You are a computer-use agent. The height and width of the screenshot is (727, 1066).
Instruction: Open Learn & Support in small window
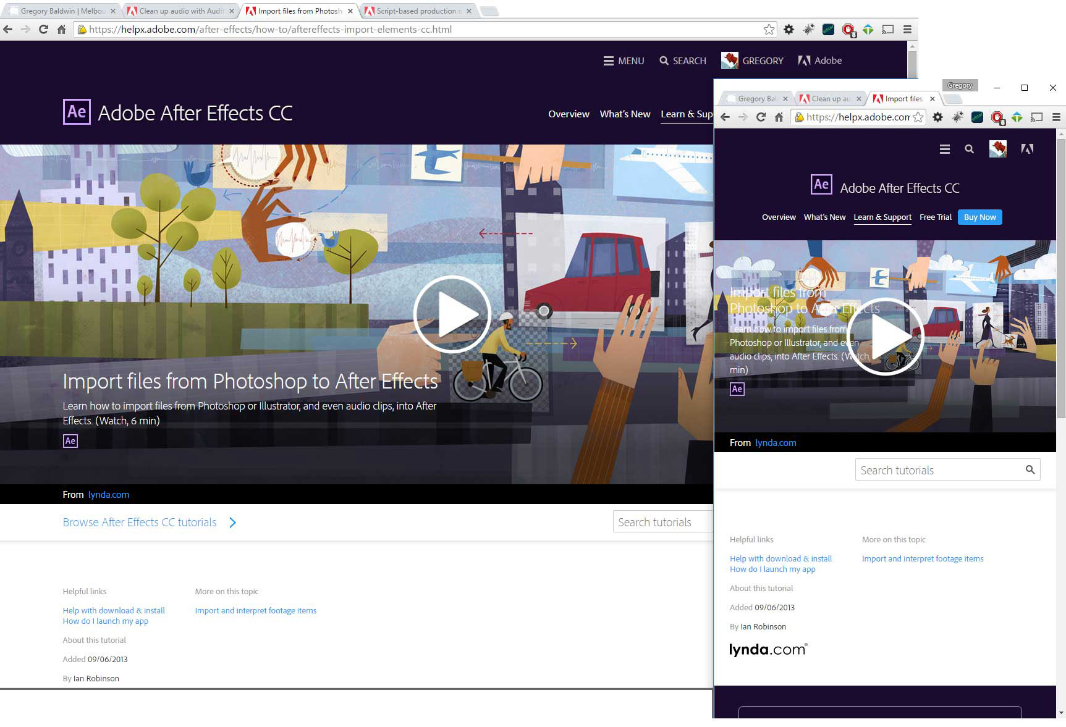click(882, 217)
